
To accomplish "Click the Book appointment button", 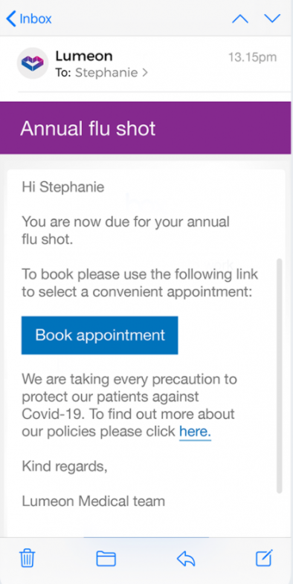I will (100, 335).
